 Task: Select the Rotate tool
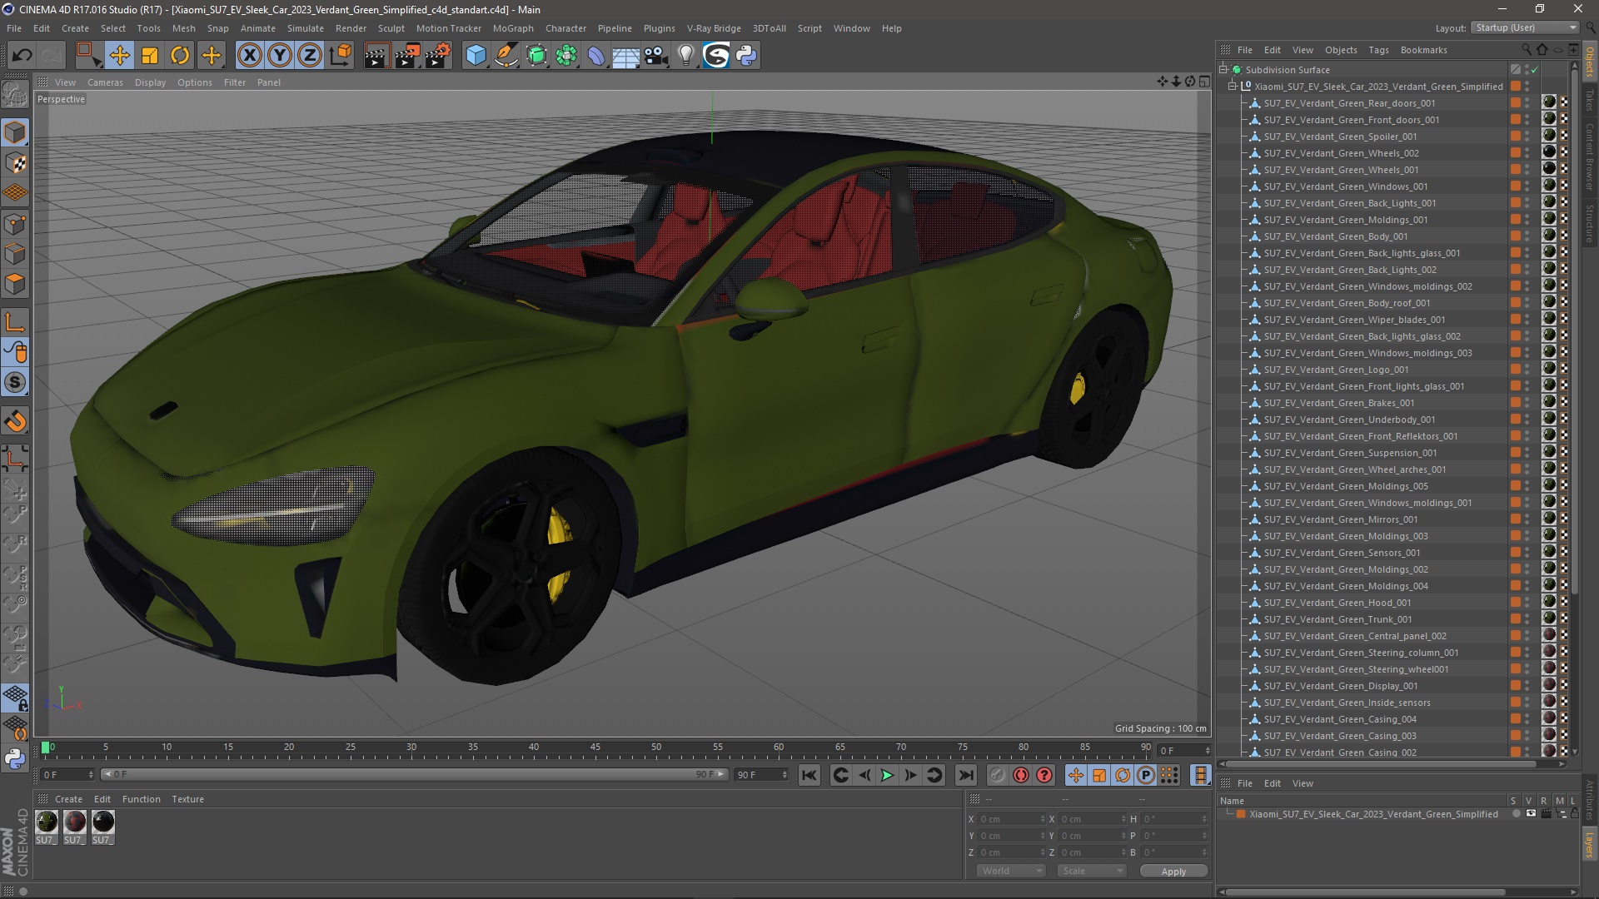click(x=180, y=56)
